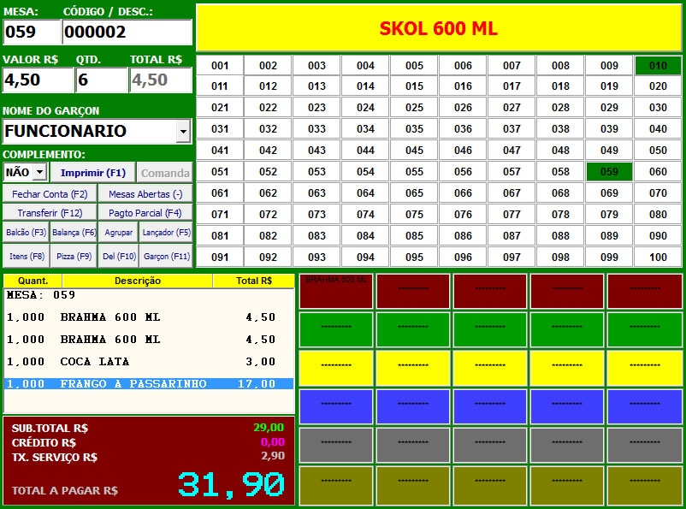Open Pizza (F9) options

point(73,256)
